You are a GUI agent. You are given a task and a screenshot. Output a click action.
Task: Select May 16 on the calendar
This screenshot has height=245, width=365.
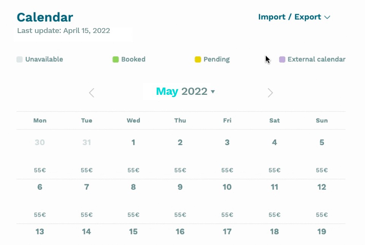pos(180,231)
